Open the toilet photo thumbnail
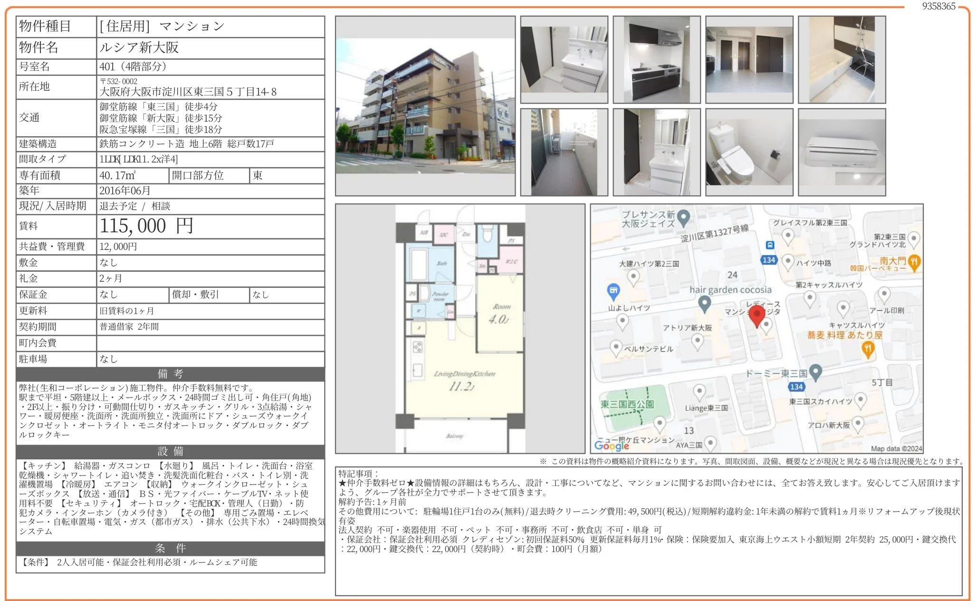Viewport: 977px width, 601px height. [749, 153]
